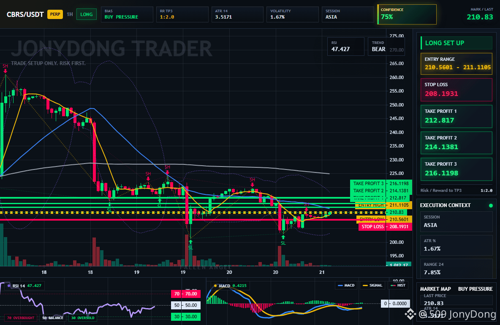Click the TAKE PROFIT 2 chart label 214.1381
Viewport: 500px width, 325px height.
click(x=381, y=191)
